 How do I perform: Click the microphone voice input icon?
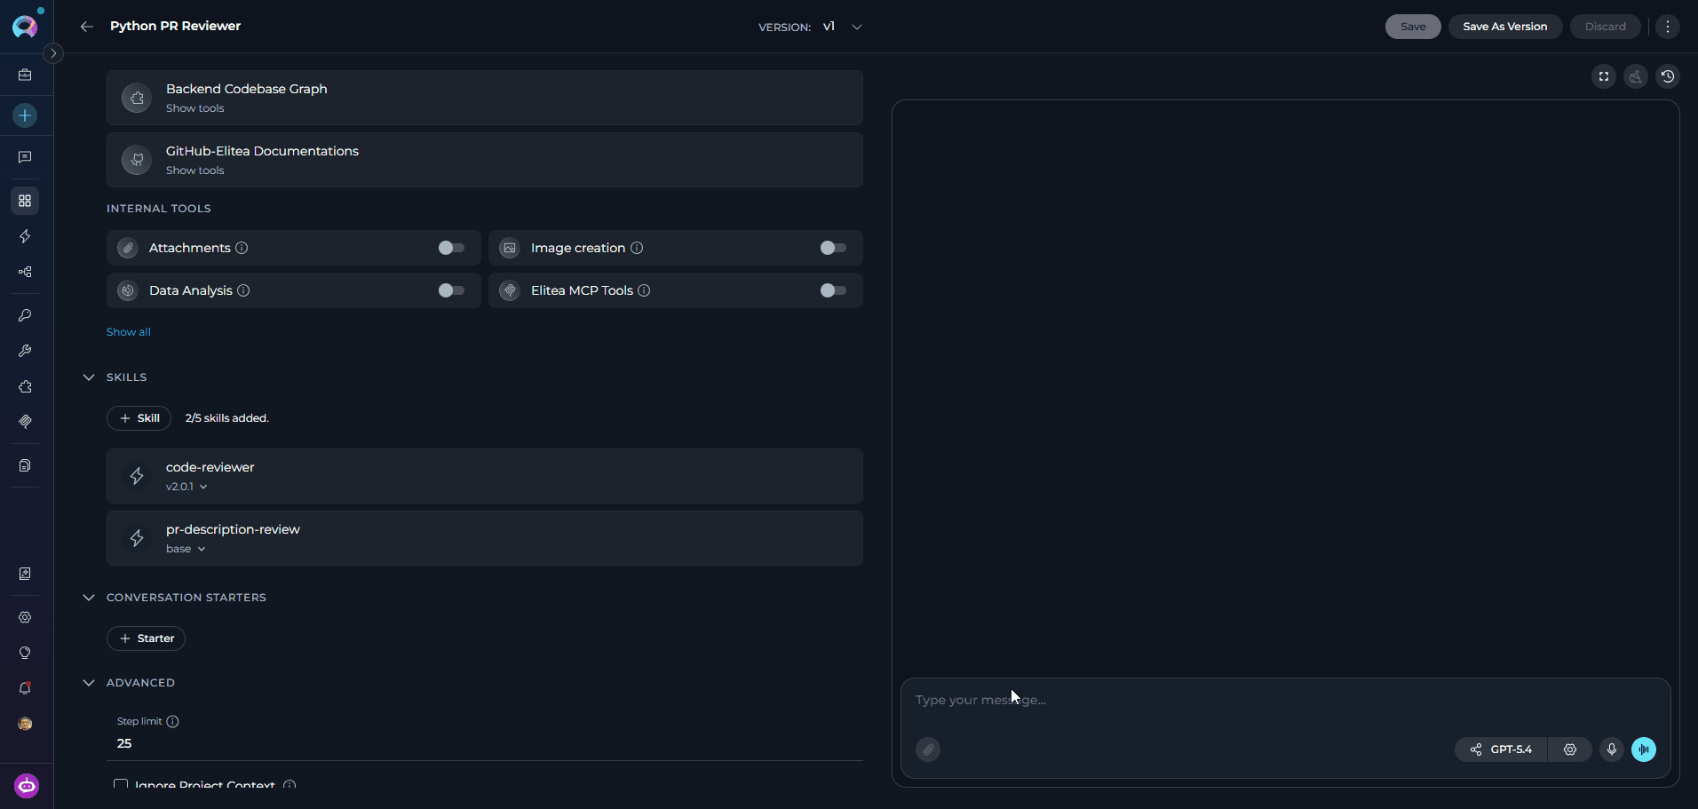pyautogui.click(x=1612, y=750)
